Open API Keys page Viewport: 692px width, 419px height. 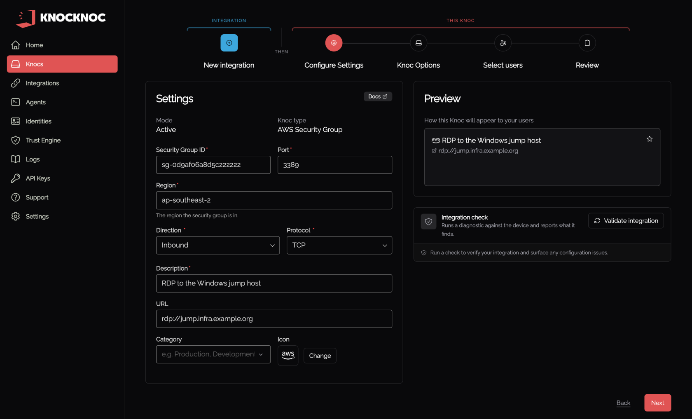(62, 178)
